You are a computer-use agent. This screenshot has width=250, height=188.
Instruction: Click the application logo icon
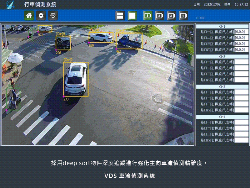tap(11, 5)
